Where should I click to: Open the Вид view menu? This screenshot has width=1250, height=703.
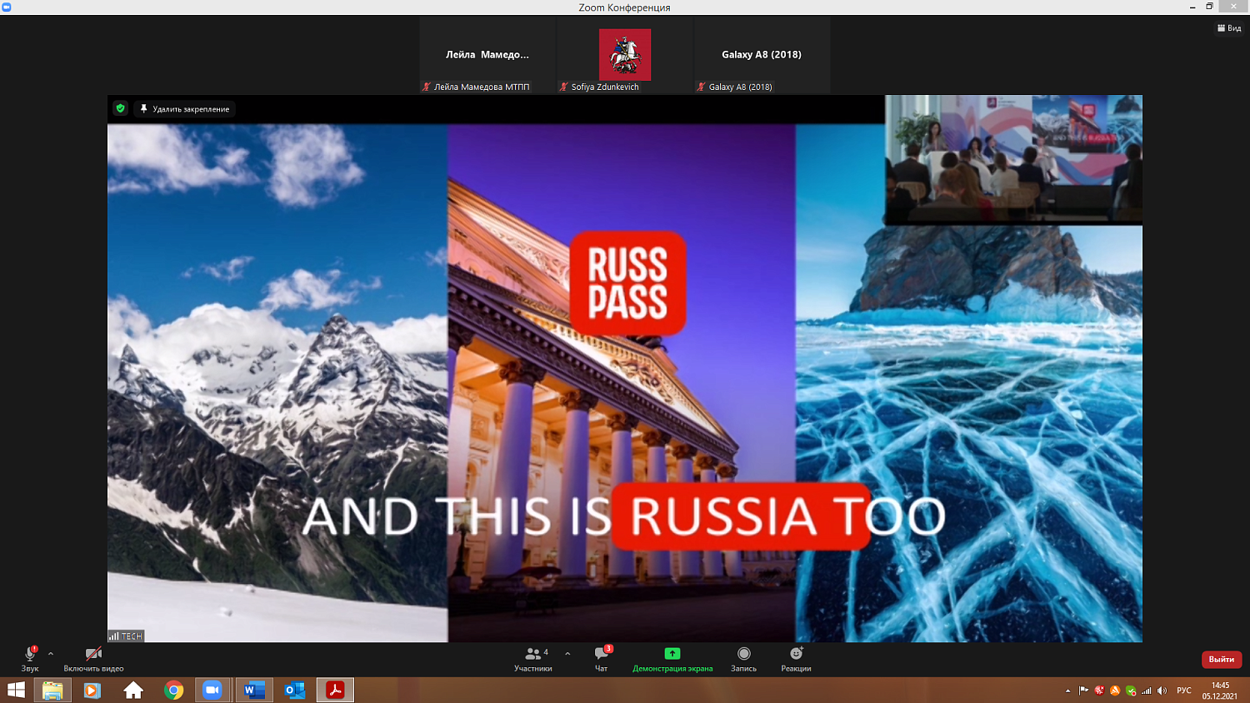1229,28
